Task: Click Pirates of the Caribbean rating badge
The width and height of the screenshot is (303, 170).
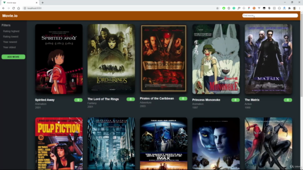Action: pyautogui.click(x=183, y=99)
